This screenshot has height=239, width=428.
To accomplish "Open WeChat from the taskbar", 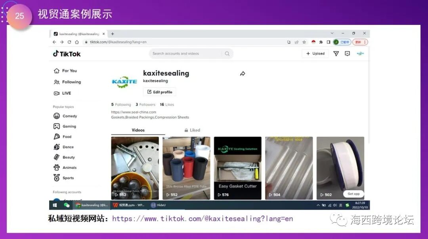I will (67, 205).
